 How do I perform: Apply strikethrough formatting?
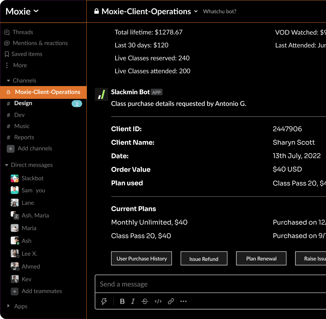(x=145, y=301)
